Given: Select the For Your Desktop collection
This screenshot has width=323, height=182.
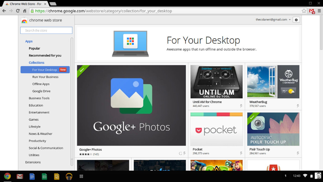Looking at the screenshot, I should click(45, 70).
